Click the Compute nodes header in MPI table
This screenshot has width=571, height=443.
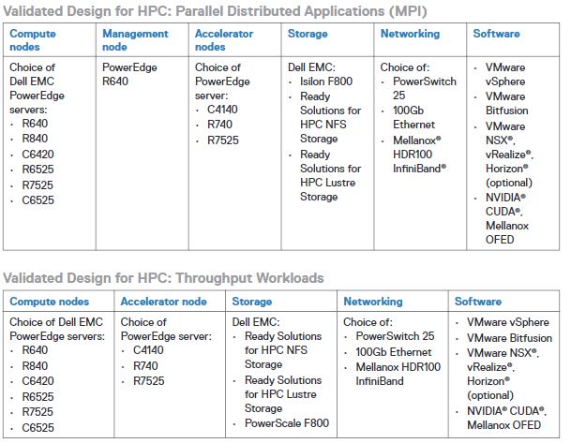33,40
